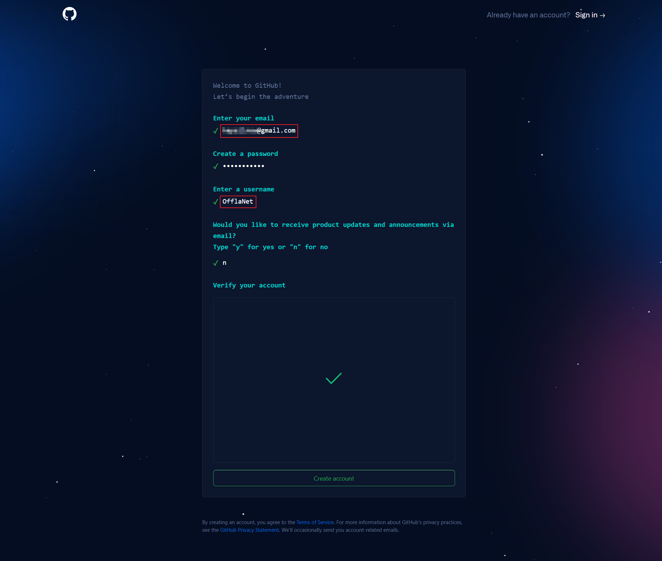This screenshot has width=662, height=561.
Task: Click the 'Enter your email' label
Action: click(244, 118)
